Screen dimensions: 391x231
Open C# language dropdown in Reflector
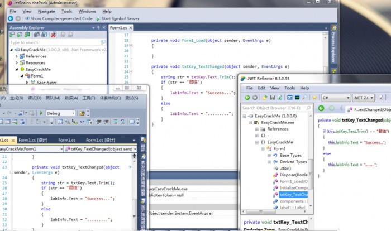(336, 98)
